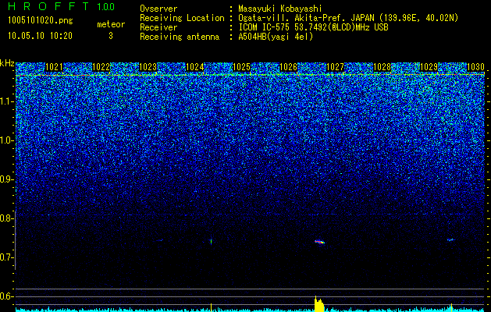Click the 1023 time marker
Viewport: 491px width, 312px height.
coord(148,67)
